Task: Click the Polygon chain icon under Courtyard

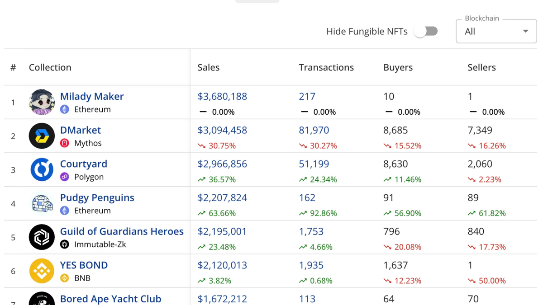Action: pyautogui.click(x=65, y=177)
